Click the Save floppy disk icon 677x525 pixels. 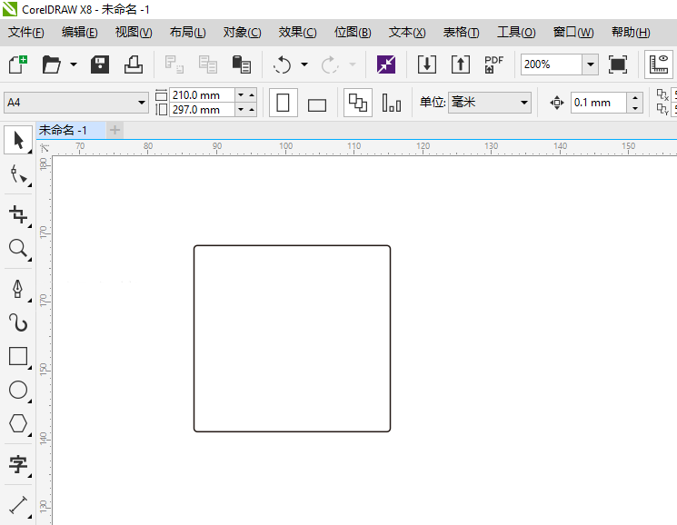[x=100, y=64]
